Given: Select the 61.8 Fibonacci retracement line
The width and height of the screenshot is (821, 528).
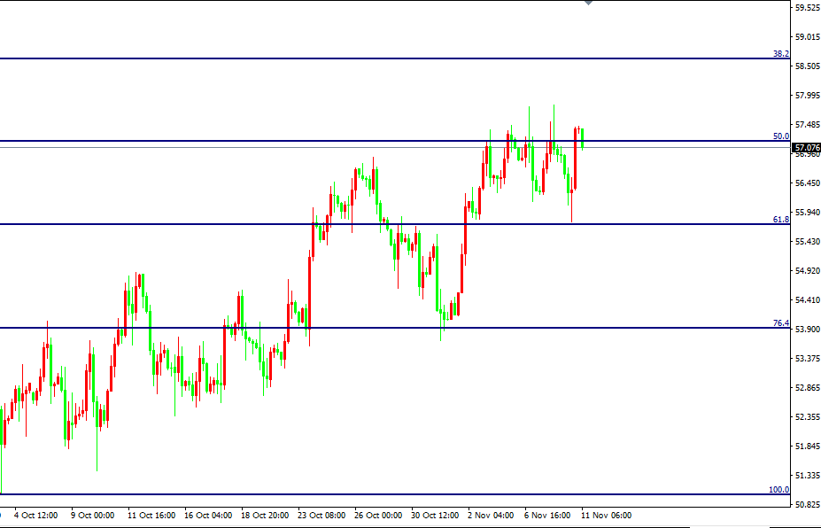Looking at the screenshot, I should pos(390,224).
